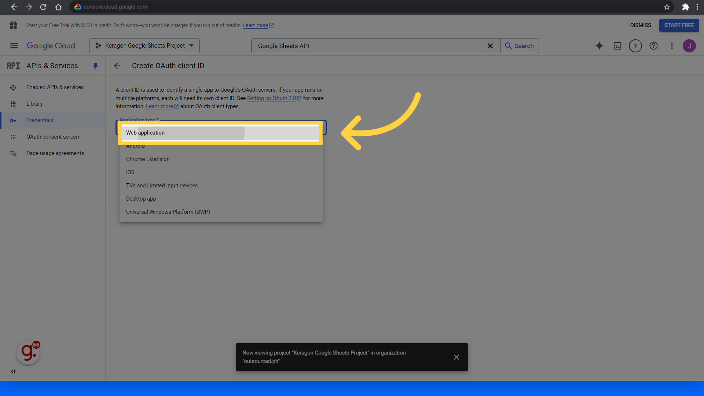Collapse the sidebar navigation panel
Viewport: 704px width, 396px height.
(13, 371)
